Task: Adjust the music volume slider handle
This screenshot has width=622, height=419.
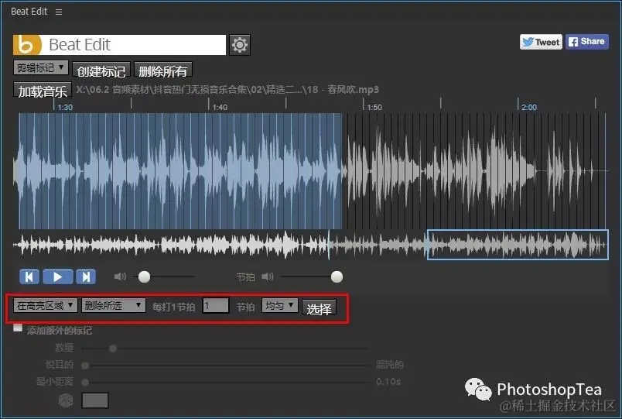Action: (144, 276)
